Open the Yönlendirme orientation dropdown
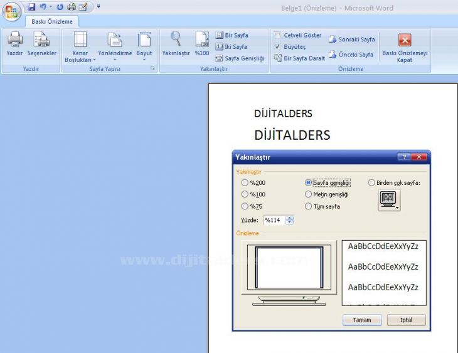This screenshot has width=458, height=353. point(115,47)
